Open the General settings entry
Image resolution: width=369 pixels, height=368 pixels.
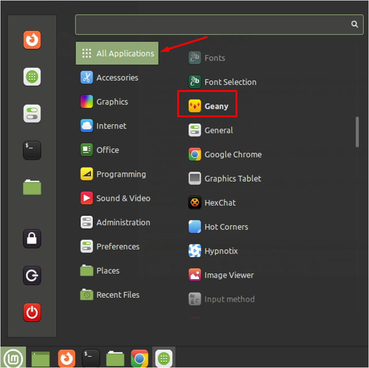point(211,130)
